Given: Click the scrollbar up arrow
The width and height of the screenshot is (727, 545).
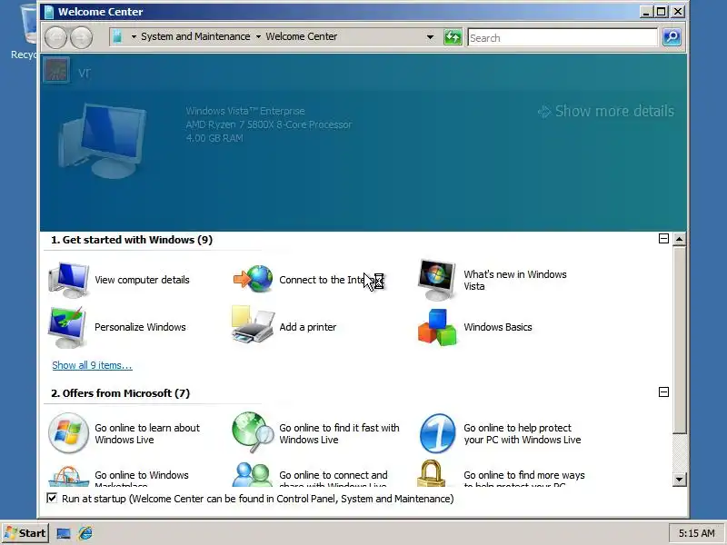Looking at the screenshot, I should click(x=679, y=239).
